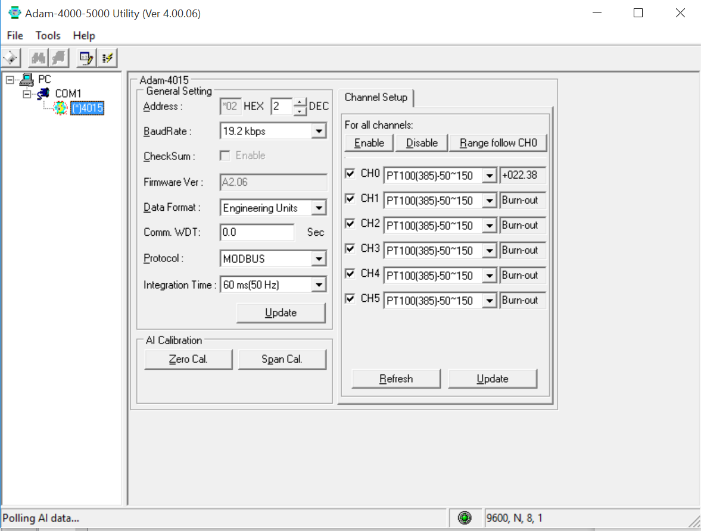701x531 pixels.
Task: Click Update in Channel Setup
Action: click(493, 379)
